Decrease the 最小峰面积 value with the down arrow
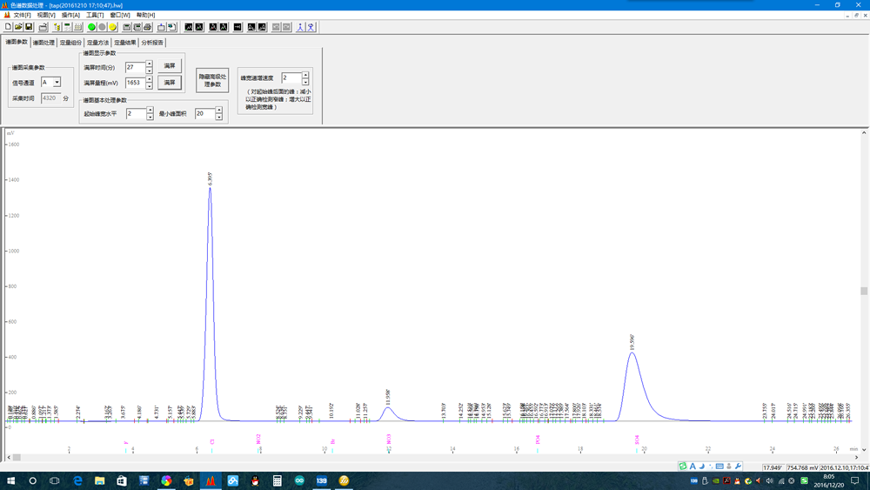 (x=219, y=117)
